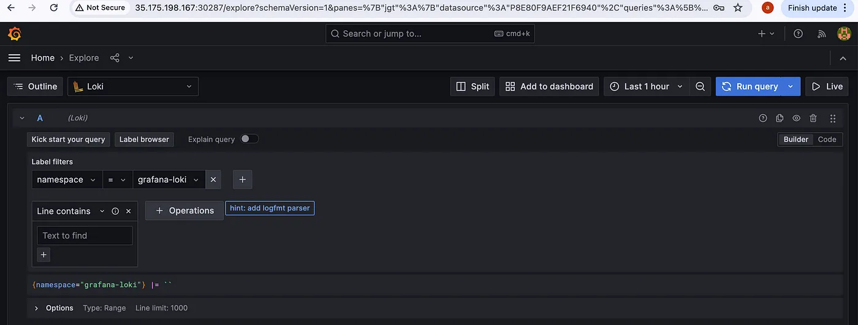Bookmark this page with star icon

coord(738,8)
